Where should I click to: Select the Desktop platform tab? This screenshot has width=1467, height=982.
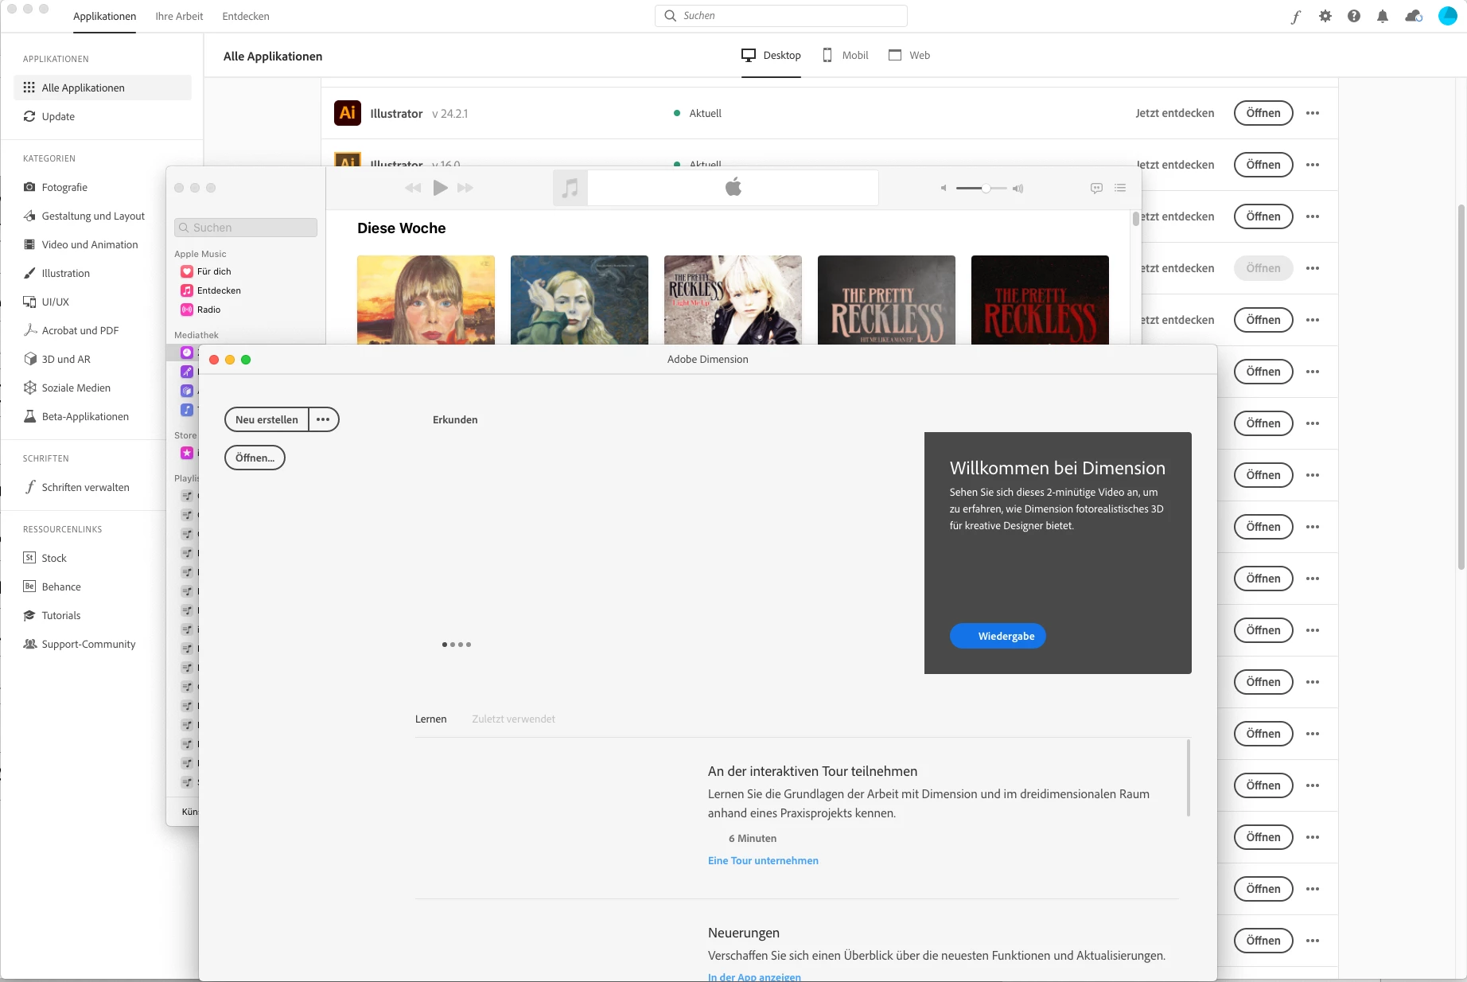click(771, 55)
